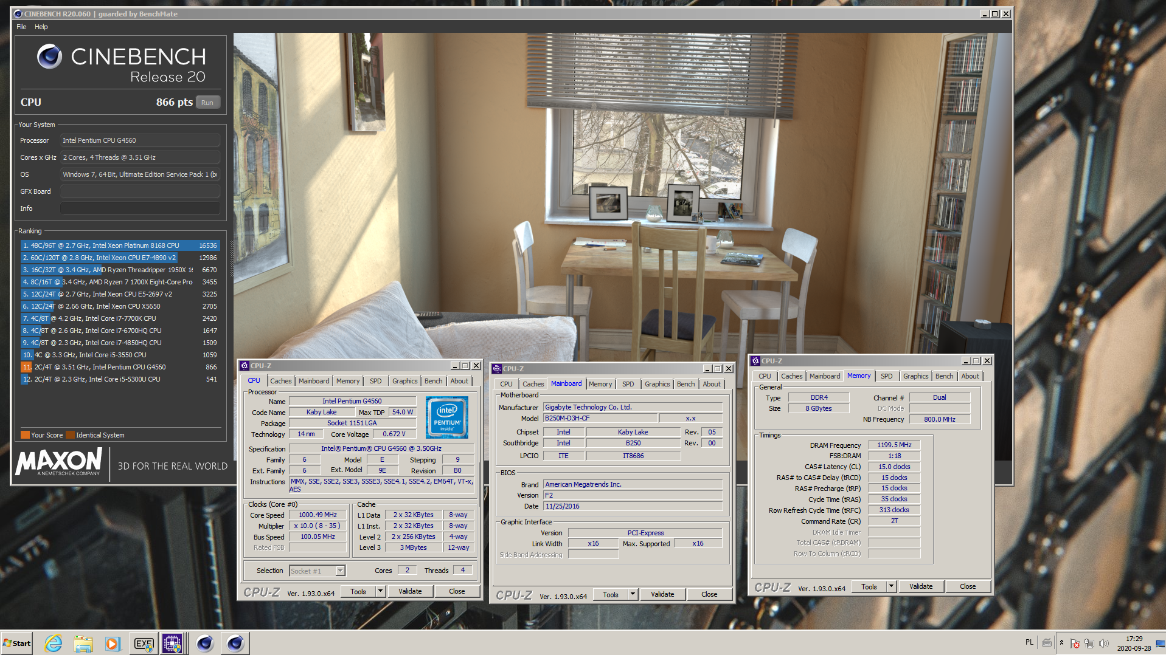Select ranking row Core i5-5300U
Image resolution: width=1166 pixels, height=655 pixels.
click(120, 379)
